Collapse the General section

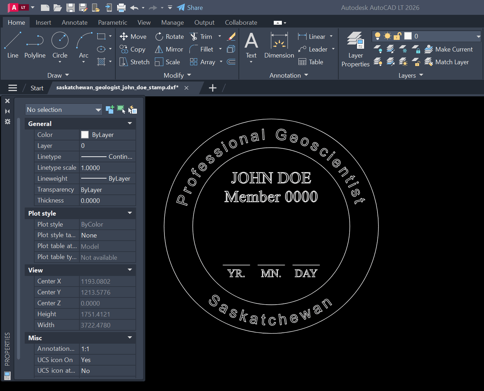pyautogui.click(x=130, y=124)
